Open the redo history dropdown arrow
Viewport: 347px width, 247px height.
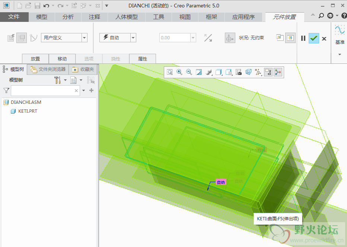pyautogui.click(x=67, y=6)
